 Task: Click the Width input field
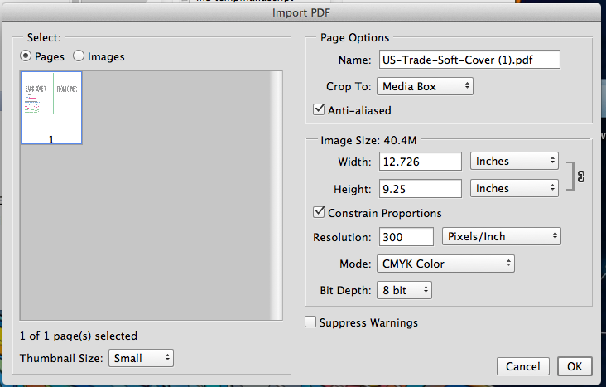(421, 162)
